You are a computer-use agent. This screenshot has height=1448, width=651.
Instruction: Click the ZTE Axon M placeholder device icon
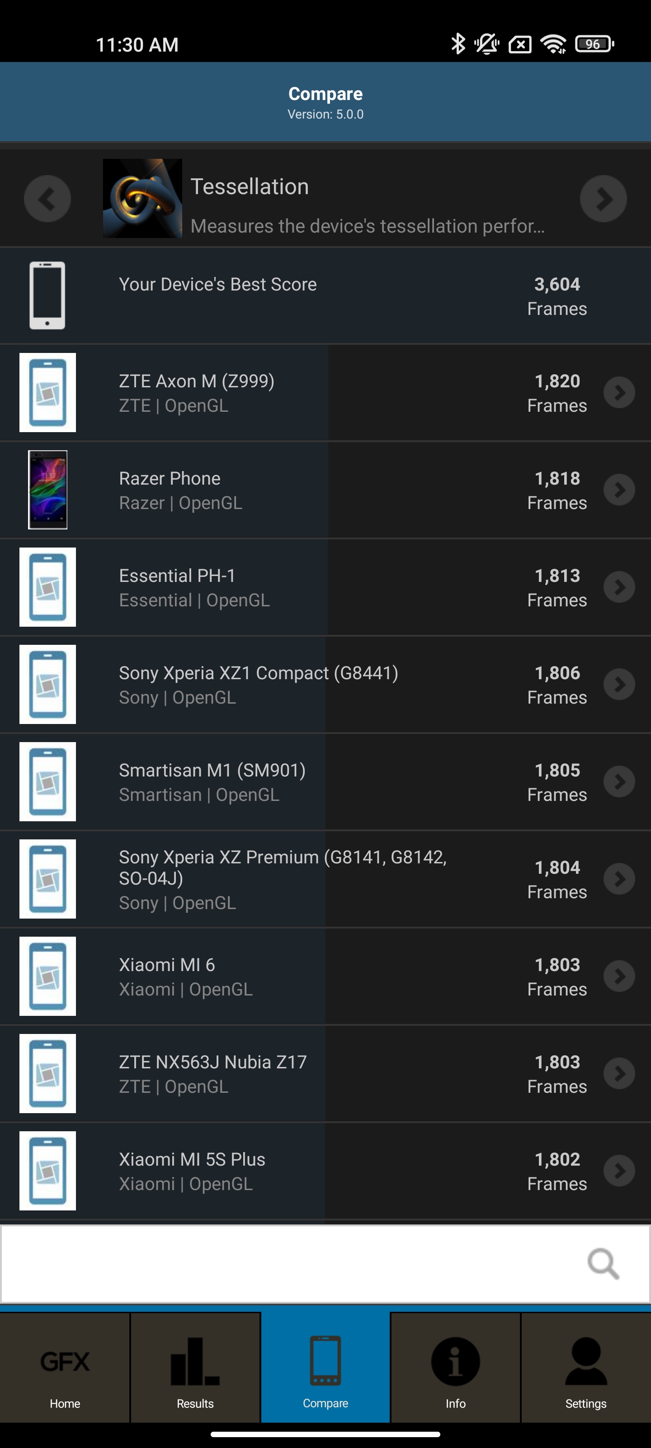(x=48, y=392)
